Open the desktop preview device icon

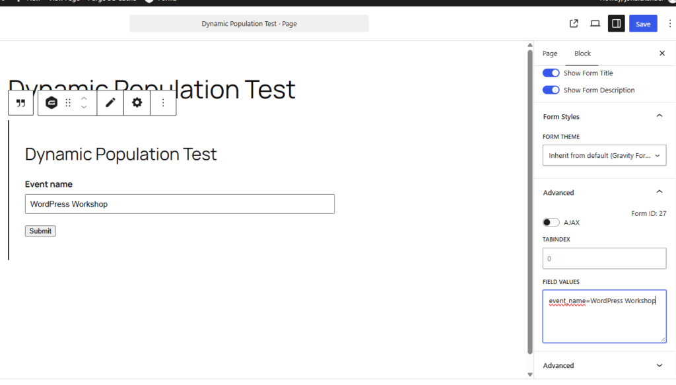[595, 24]
